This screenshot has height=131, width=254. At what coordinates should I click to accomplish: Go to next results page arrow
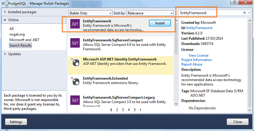[x=140, y=110]
